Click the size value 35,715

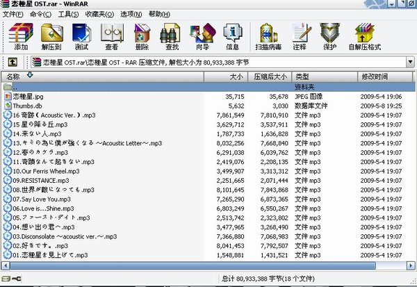235,97
